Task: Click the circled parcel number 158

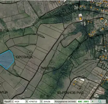Action: (x=86, y=60)
